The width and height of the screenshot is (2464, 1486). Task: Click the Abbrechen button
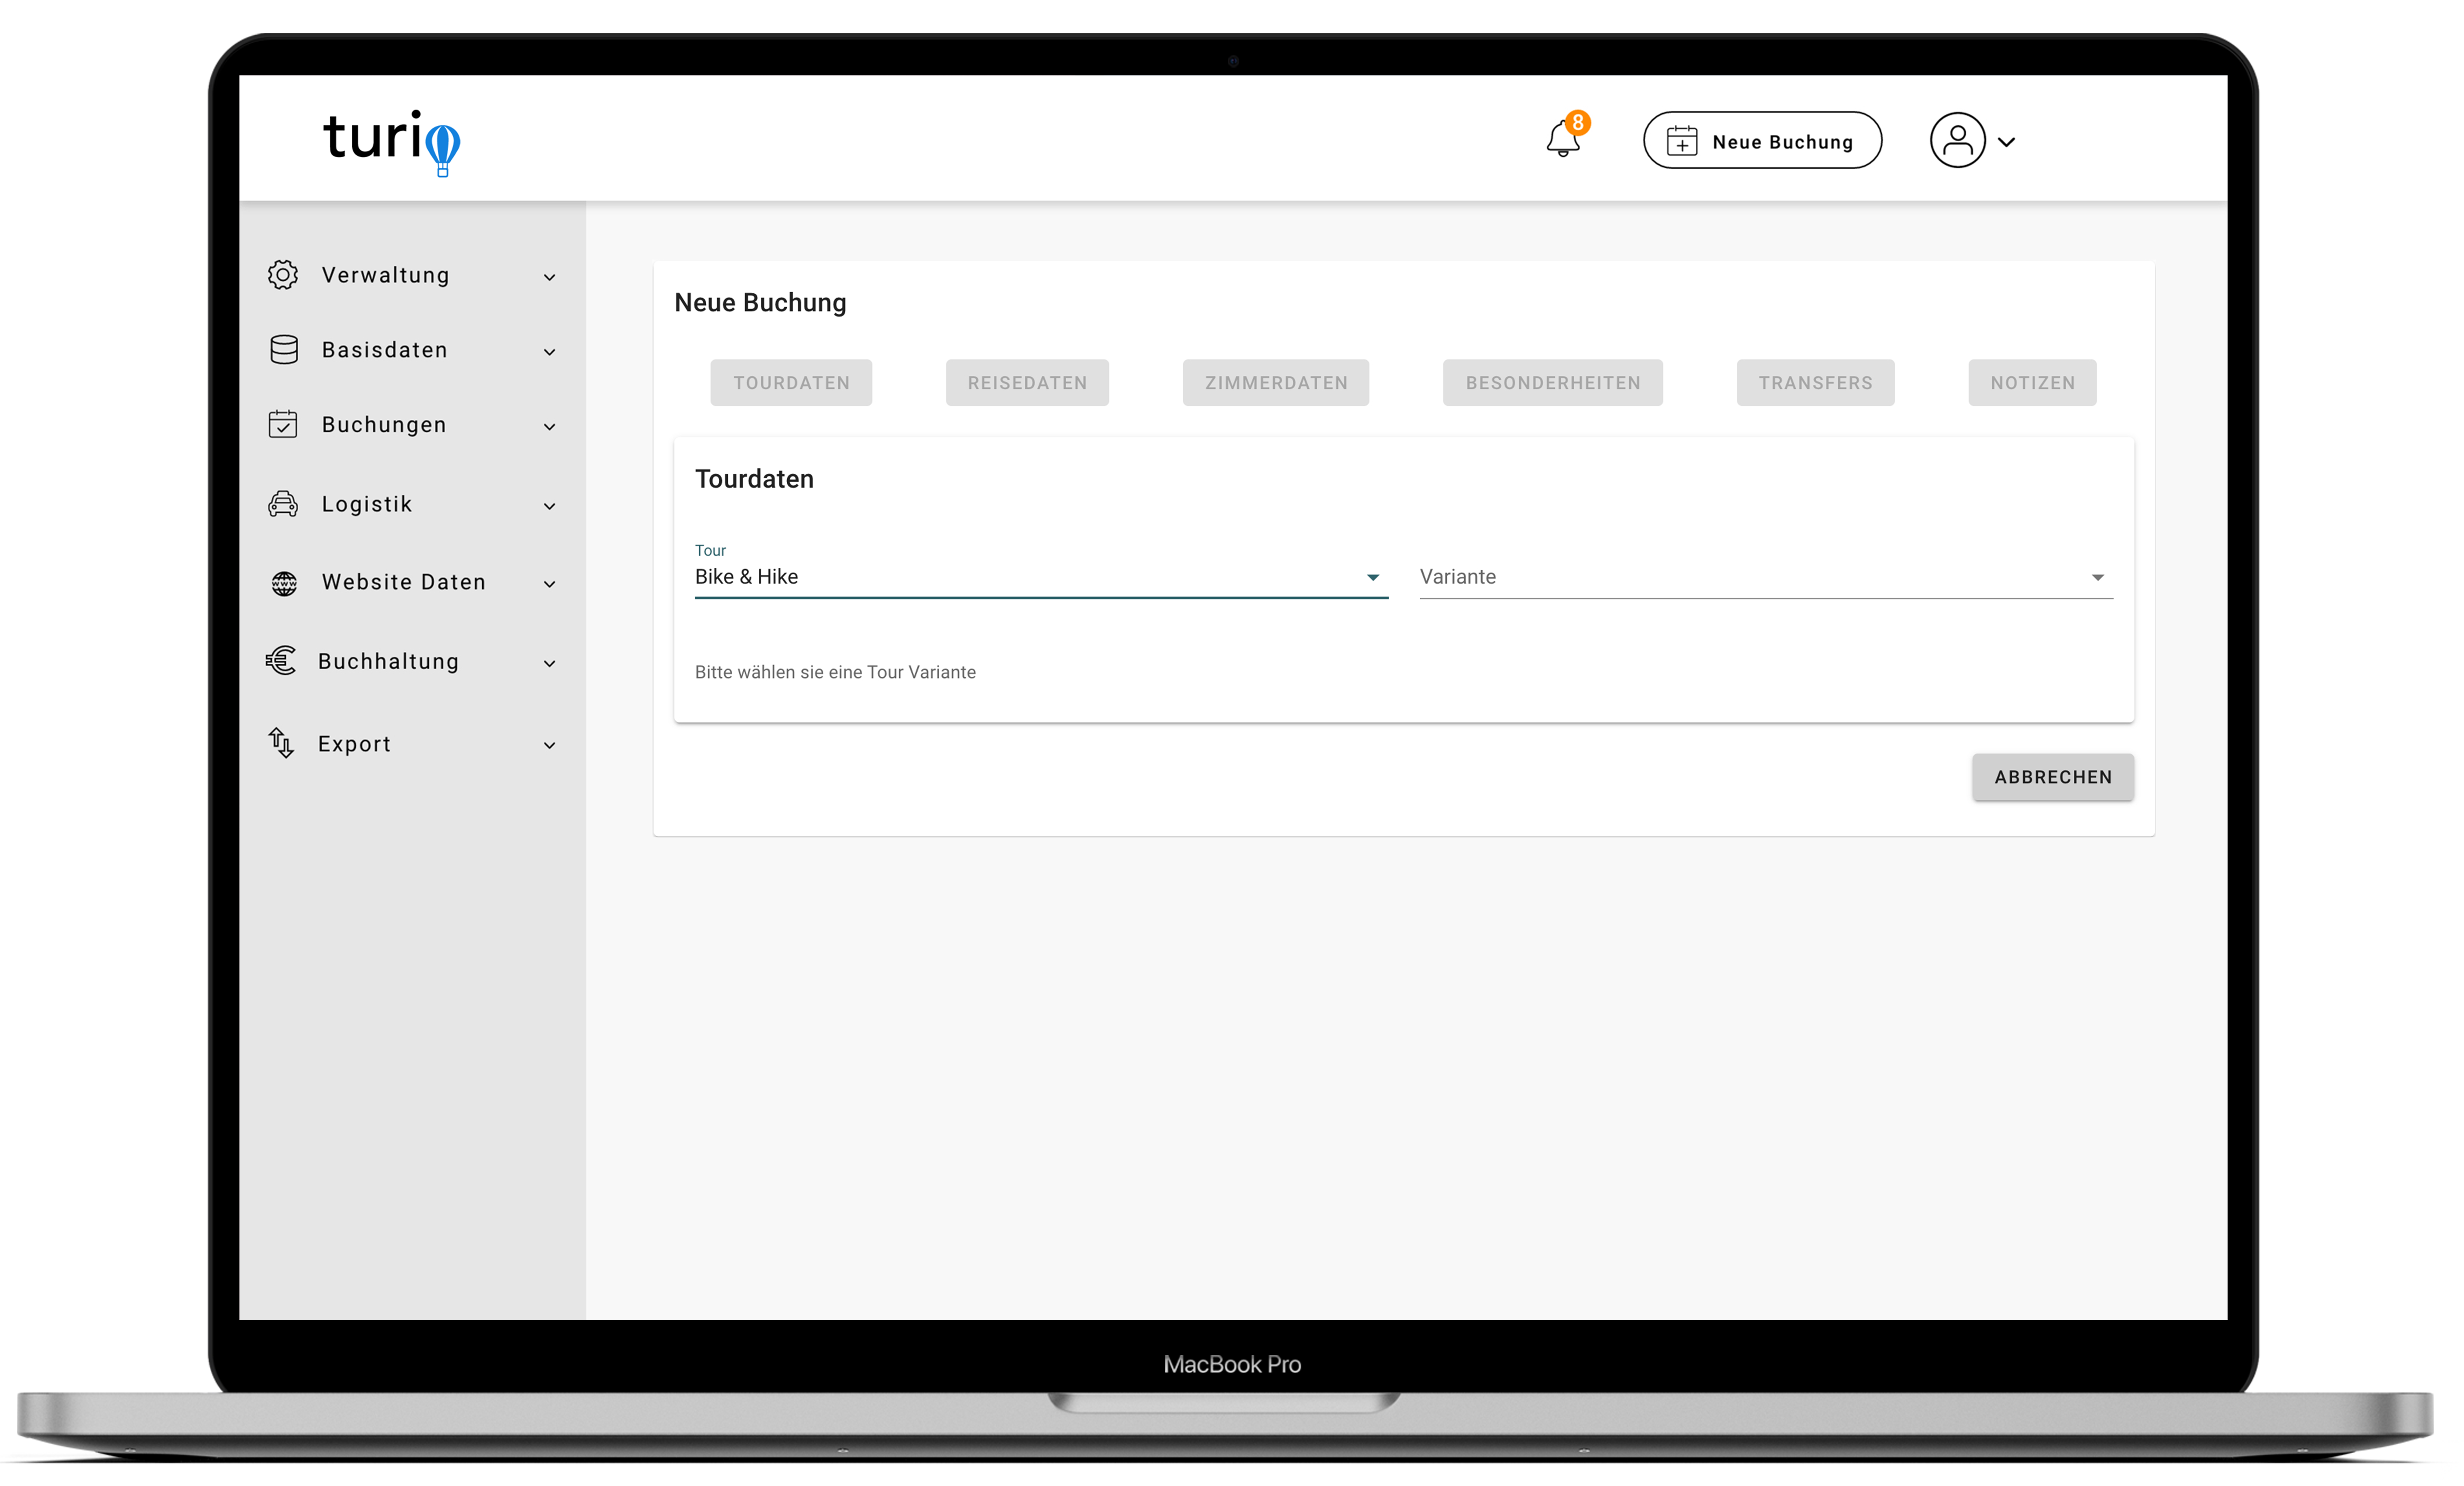click(x=2053, y=777)
